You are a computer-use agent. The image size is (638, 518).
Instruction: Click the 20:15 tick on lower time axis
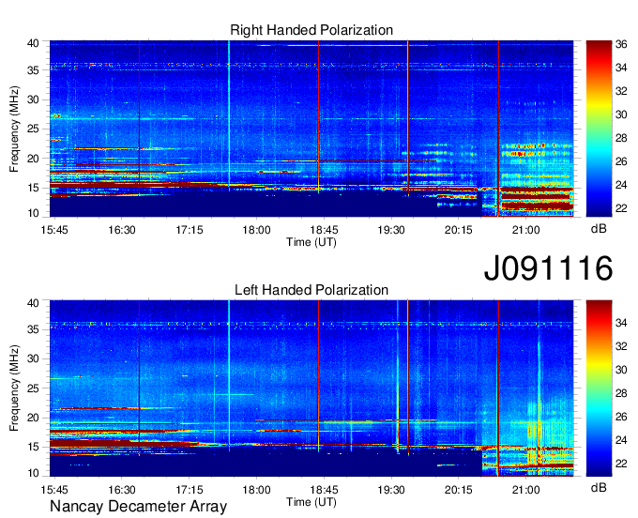coord(459,490)
